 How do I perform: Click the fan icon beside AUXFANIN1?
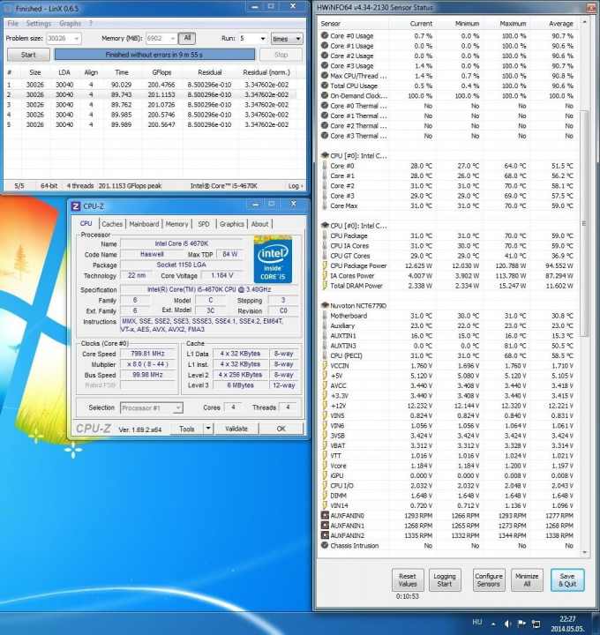click(325, 526)
